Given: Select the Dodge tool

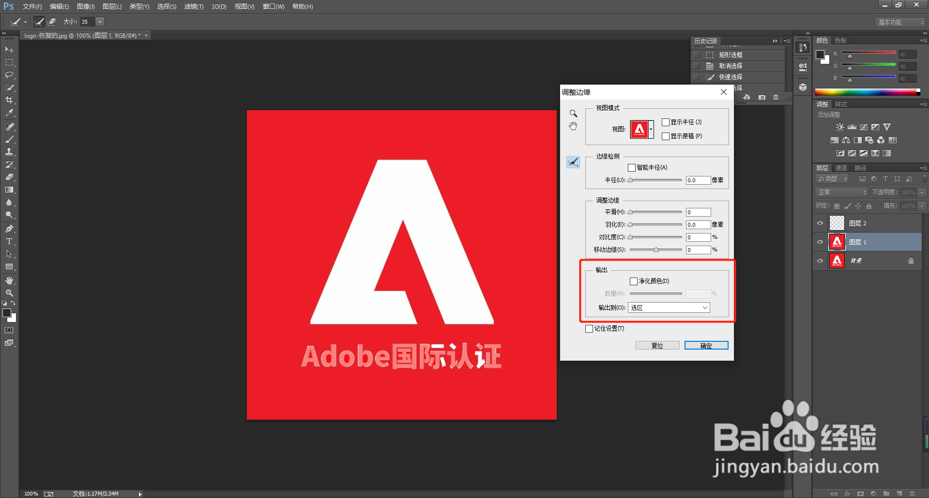Looking at the screenshot, I should coord(9,215).
